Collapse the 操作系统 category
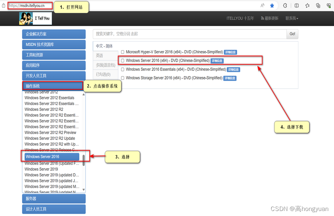Screen dimensions: 334x216 tap(53, 86)
